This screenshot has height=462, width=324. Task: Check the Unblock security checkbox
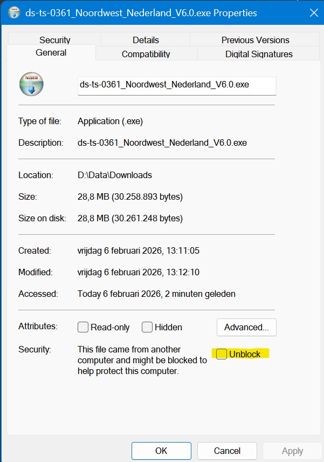(x=222, y=354)
